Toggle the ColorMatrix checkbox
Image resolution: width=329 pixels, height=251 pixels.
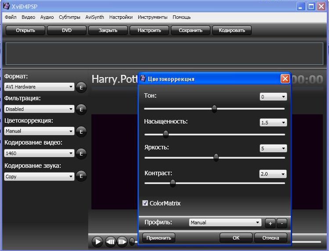click(x=145, y=203)
